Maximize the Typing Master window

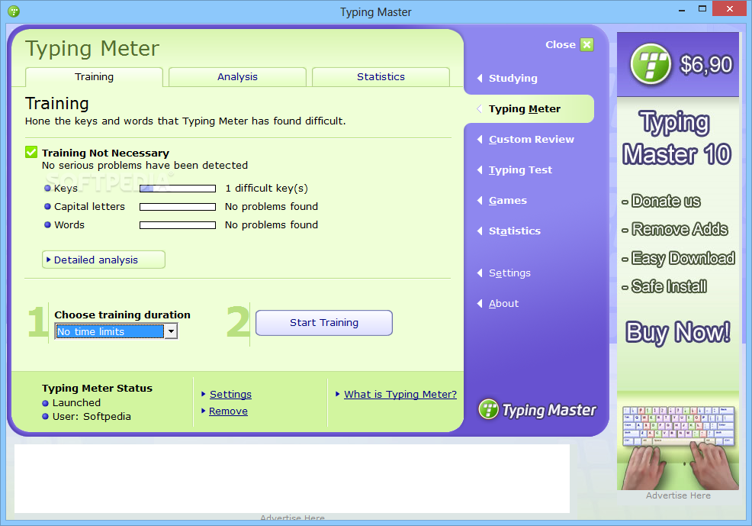702,9
